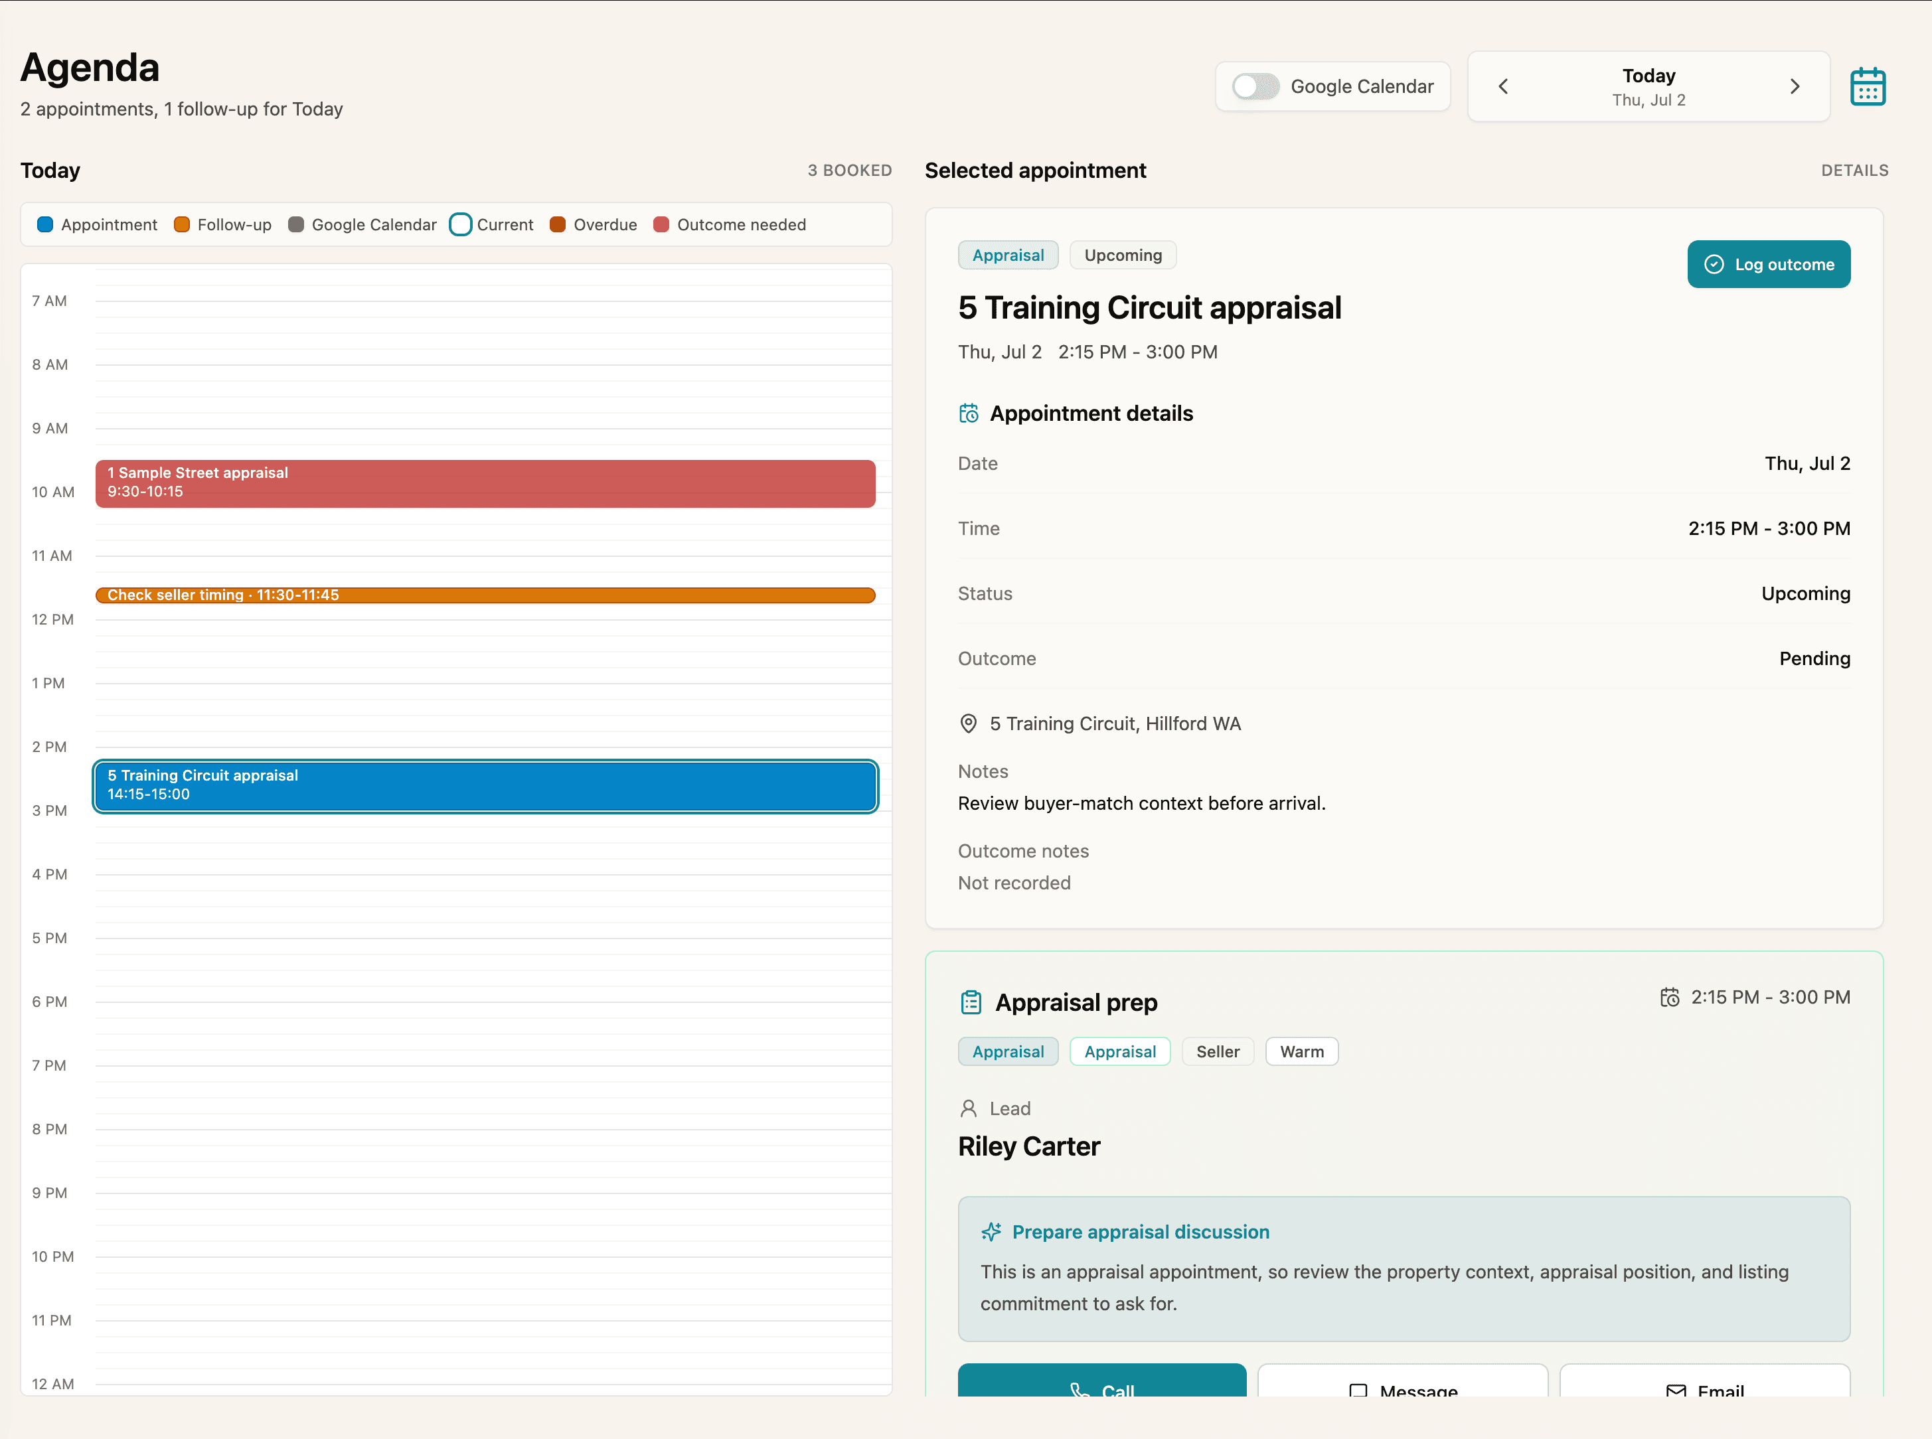Click the filled Appraisal tag in Appraisal prep
This screenshot has width=1932, height=1439.
[1008, 1051]
